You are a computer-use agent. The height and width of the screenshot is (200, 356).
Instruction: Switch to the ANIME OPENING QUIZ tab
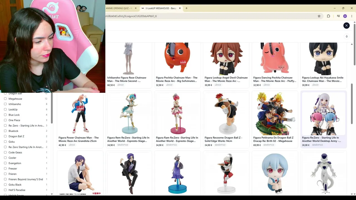pos(119,8)
